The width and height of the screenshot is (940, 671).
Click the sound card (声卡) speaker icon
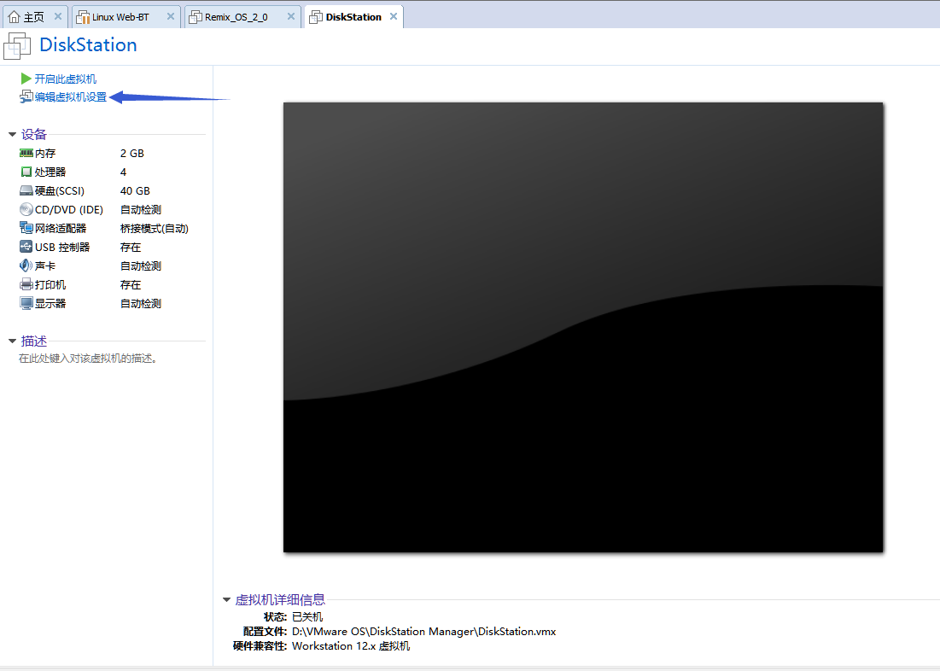[26, 265]
